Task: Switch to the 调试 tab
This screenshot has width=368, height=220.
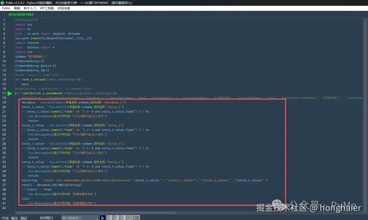Action: [x=24, y=218]
